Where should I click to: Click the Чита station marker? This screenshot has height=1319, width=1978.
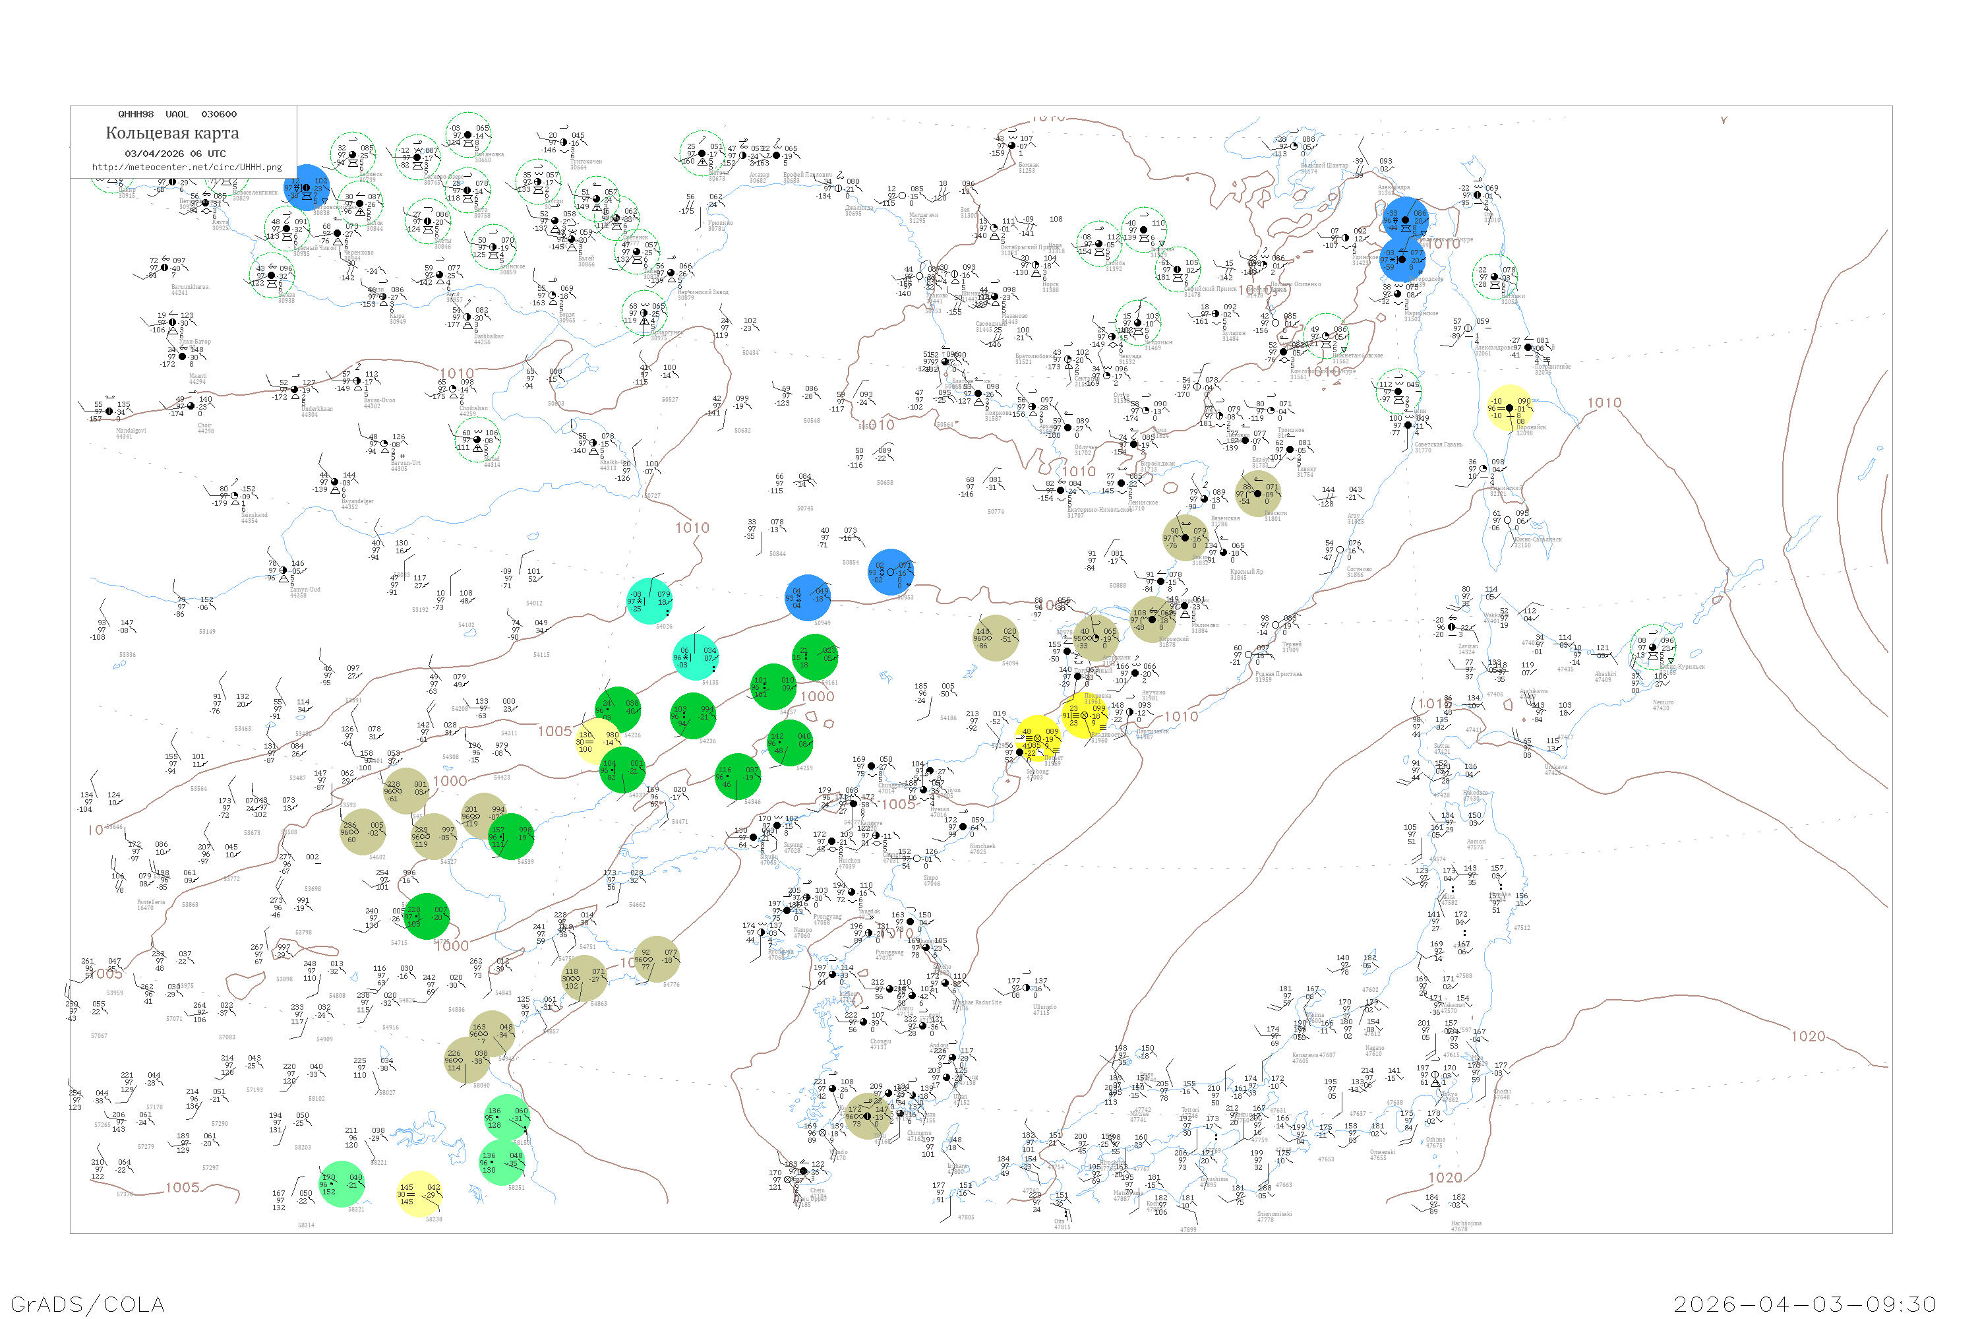[467, 191]
